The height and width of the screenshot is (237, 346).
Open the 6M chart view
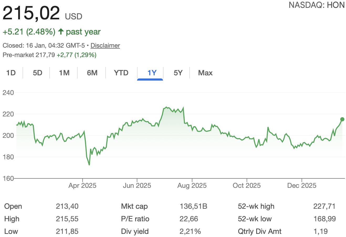click(x=92, y=73)
